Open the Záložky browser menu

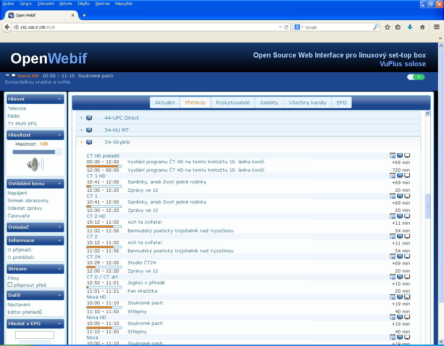(x=84, y=3)
